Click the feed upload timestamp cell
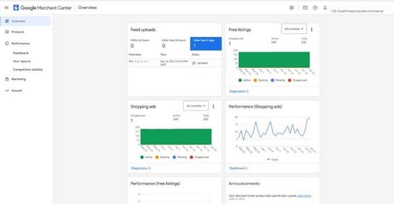The image size is (394, 204). pos(174,63)
